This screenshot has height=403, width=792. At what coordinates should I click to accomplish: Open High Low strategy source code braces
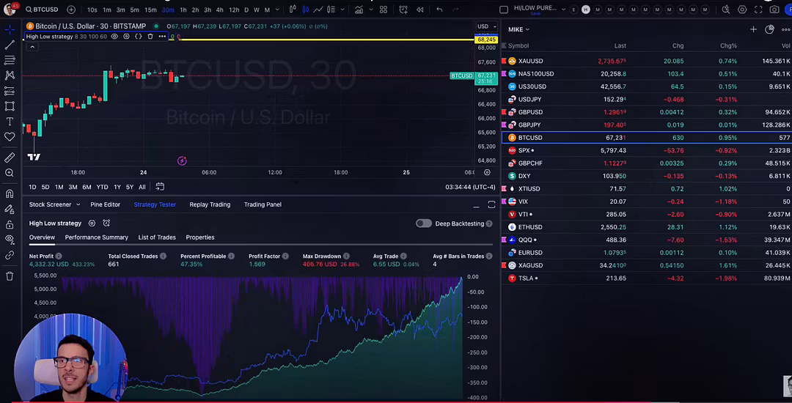click(138, 37)
